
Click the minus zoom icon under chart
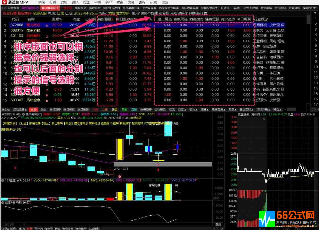click(218, 229)
